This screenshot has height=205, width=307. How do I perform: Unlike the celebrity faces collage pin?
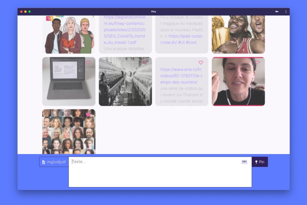[x=88, y=115]
